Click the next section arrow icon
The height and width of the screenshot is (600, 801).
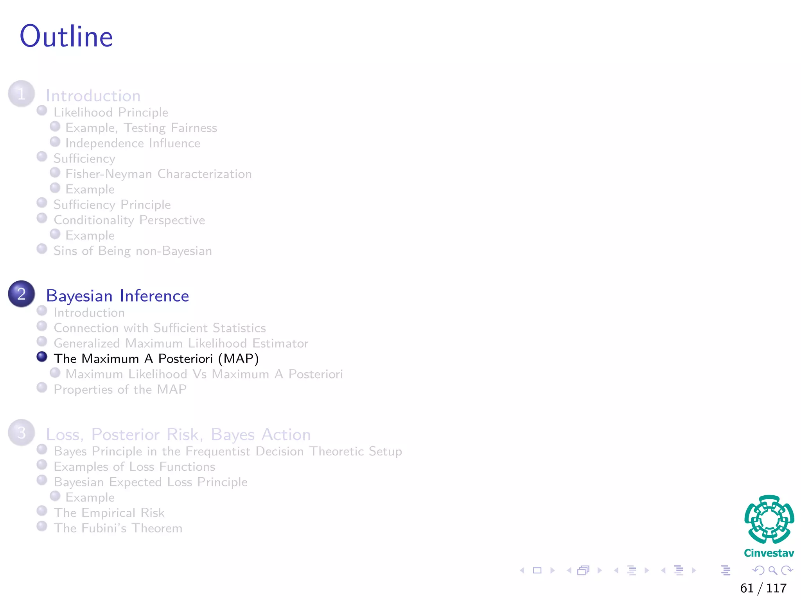coord(694,570)
